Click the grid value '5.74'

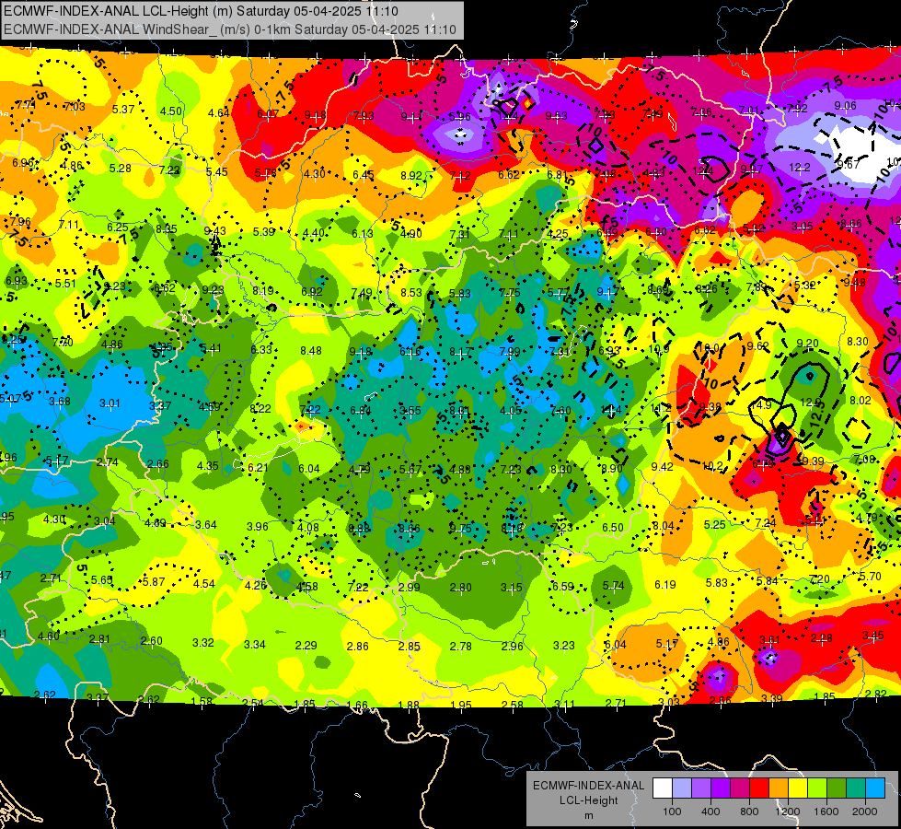pyautogui.click(x=613, y=585)
